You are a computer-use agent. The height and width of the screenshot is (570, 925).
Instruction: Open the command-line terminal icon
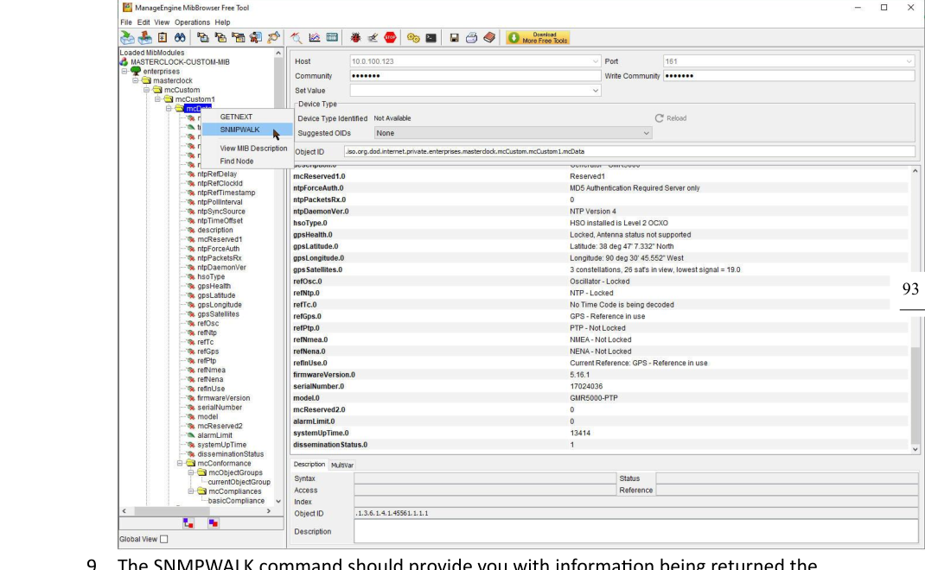pyautogui.click(x=431, y=38)
